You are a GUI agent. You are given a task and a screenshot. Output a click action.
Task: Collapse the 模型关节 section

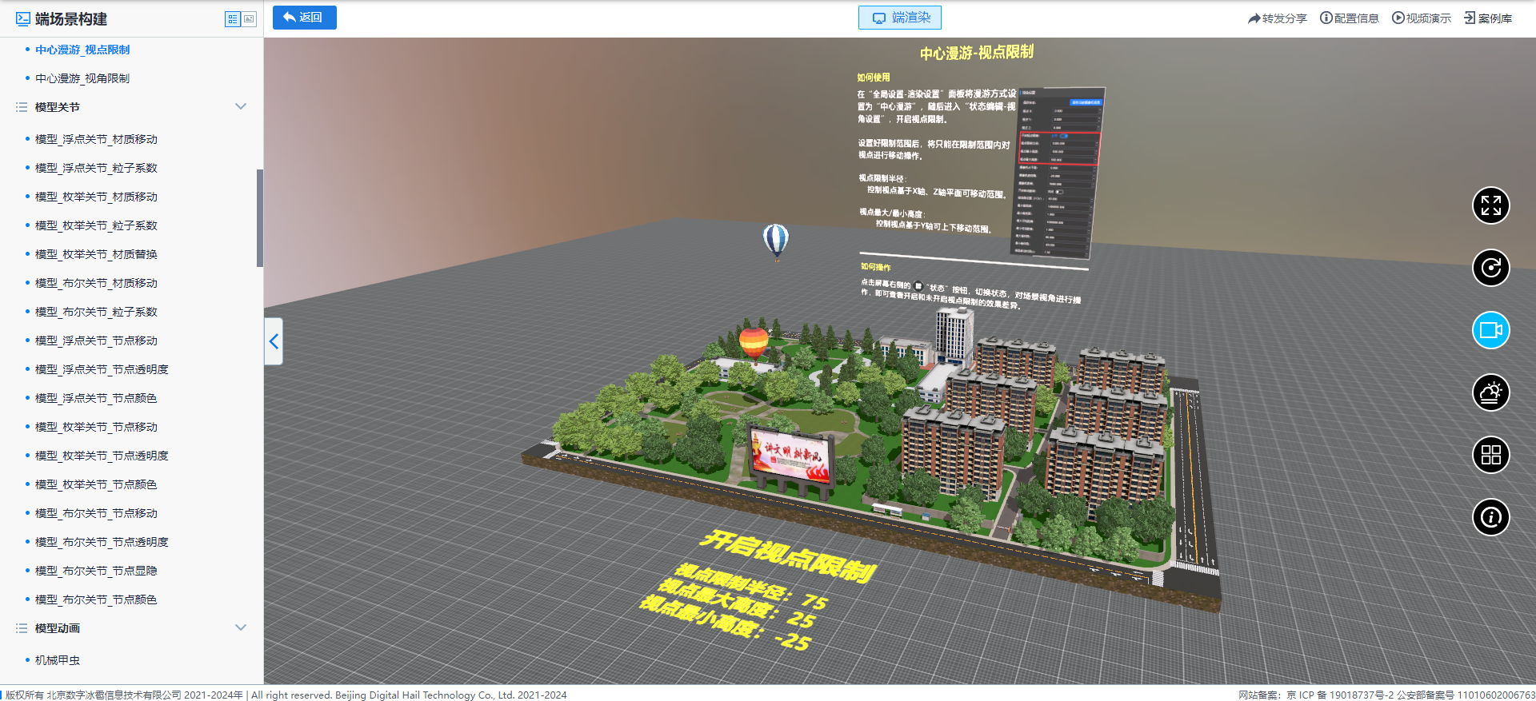241,106
